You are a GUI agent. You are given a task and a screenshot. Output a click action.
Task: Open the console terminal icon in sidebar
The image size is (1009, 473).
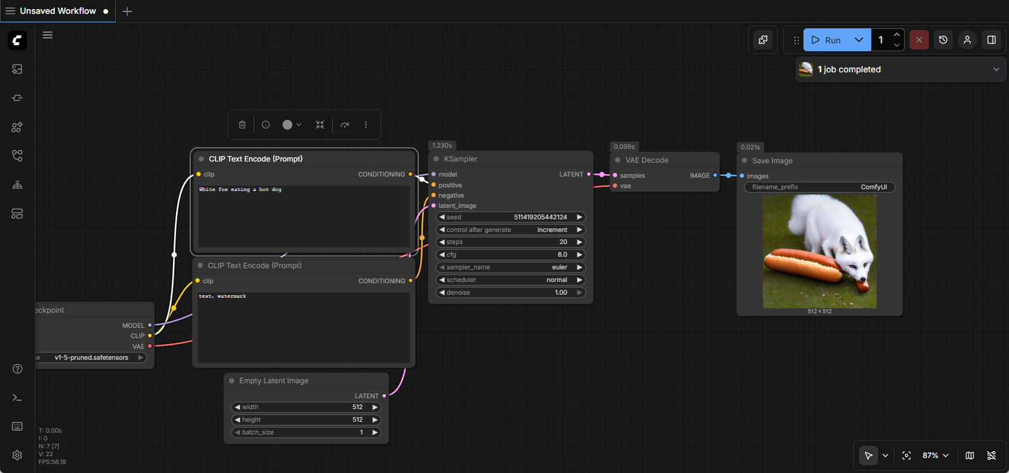17,398
